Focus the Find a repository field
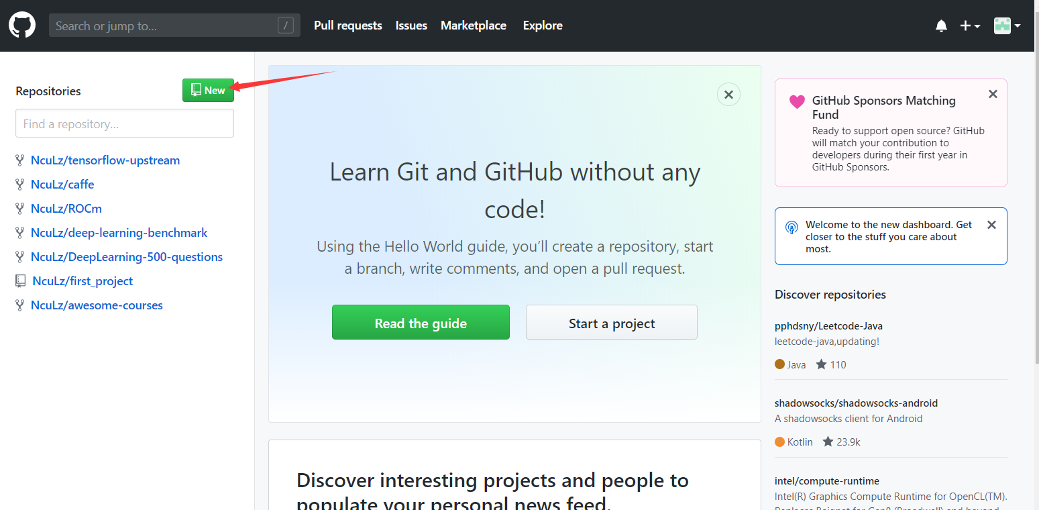Viewport: 1039px width, 510px height. (x=125, y=123)
